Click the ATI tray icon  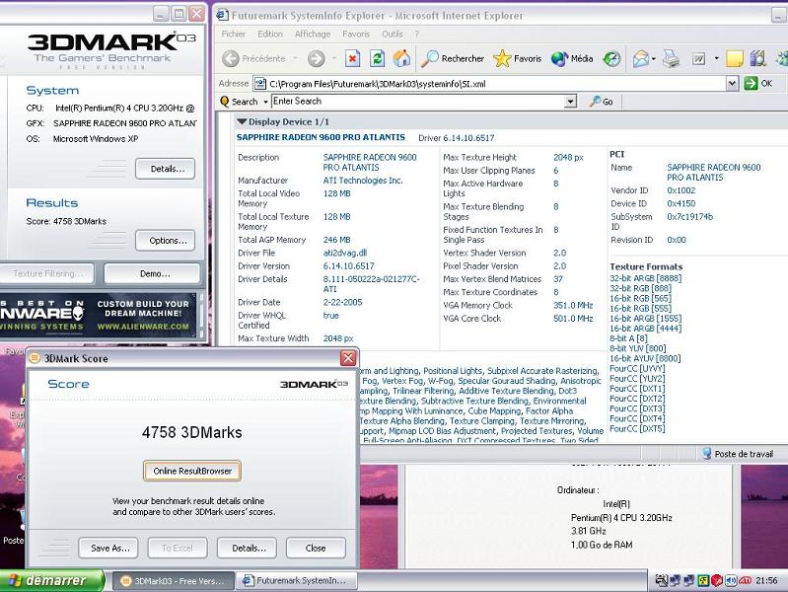[745, 580]
